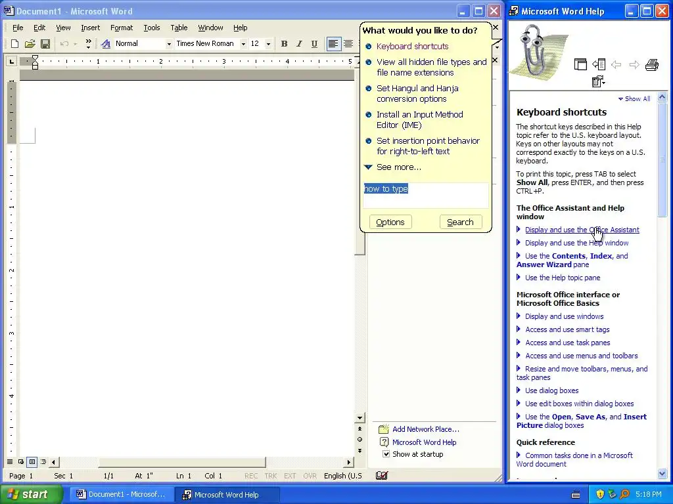Image resolution: width=673 pixels, height=504 pixels.
Task: Click the tab stop selector at ruler corner
Action: [12, 62]
